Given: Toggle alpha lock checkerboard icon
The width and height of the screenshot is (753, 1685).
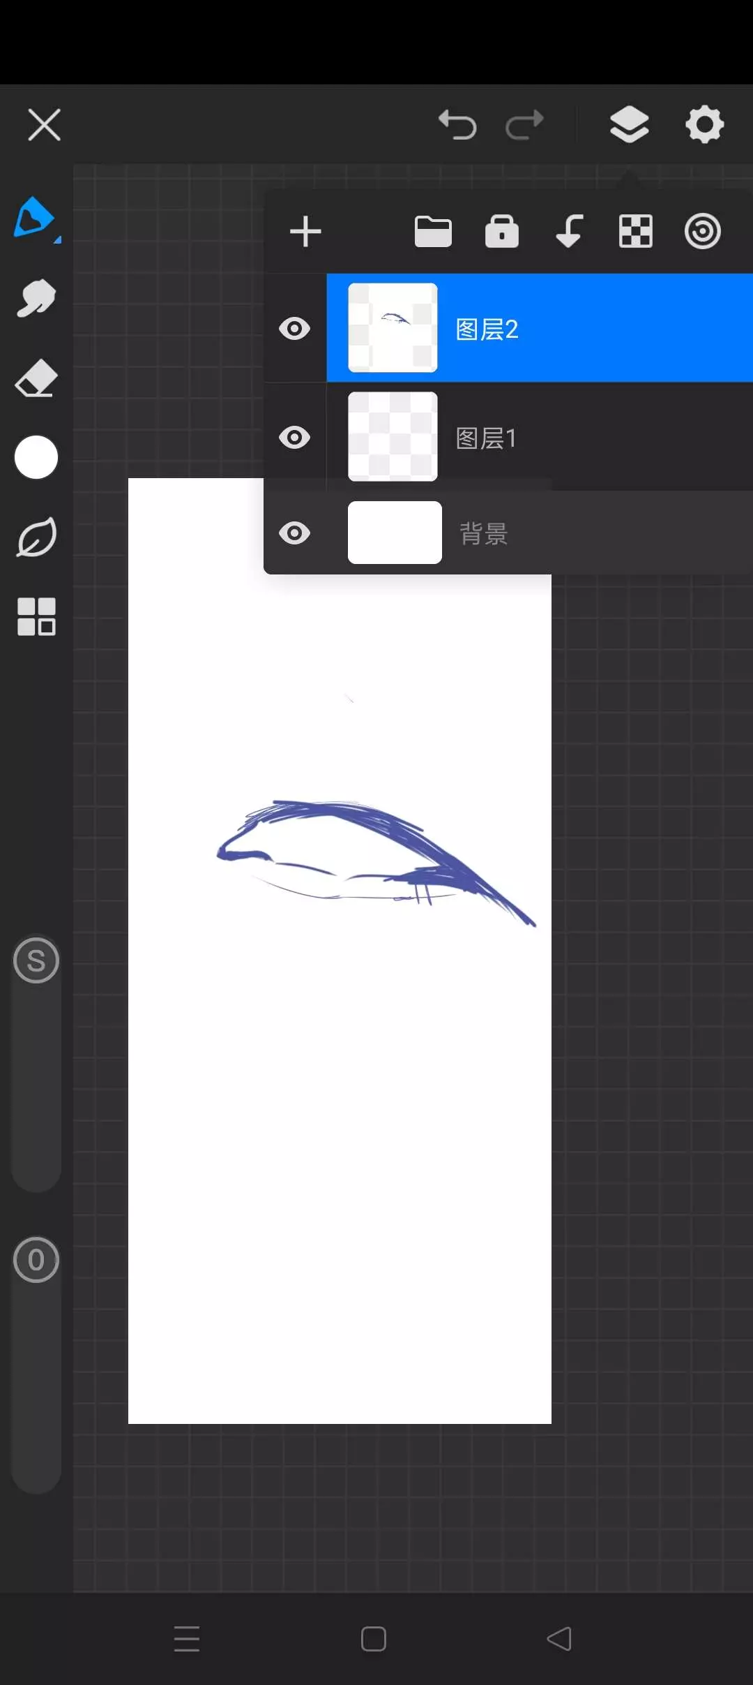Looking at the screenshot, I should click(x=636, y=232).
